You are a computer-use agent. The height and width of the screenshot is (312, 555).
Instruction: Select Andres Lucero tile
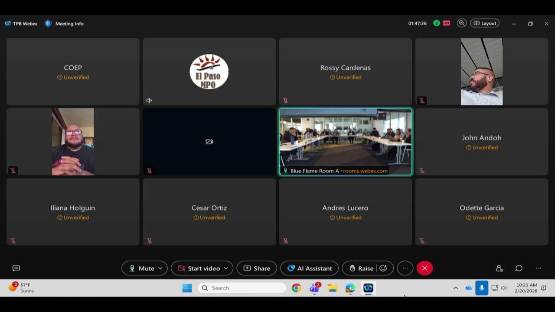(x=346, y=212)
